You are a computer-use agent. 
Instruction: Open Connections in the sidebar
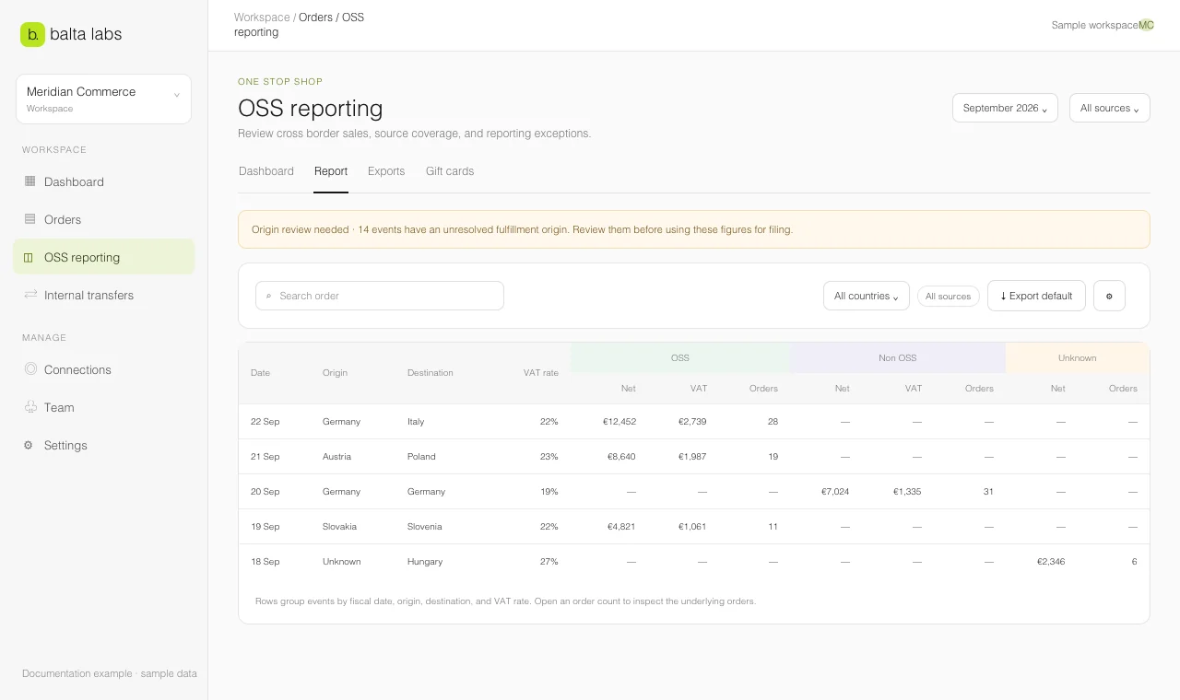click(x=104, y=369)
